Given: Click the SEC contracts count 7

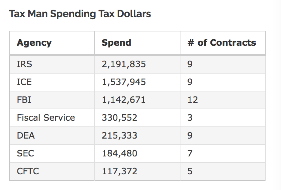Looking at the screenshot, I should 190,154.
